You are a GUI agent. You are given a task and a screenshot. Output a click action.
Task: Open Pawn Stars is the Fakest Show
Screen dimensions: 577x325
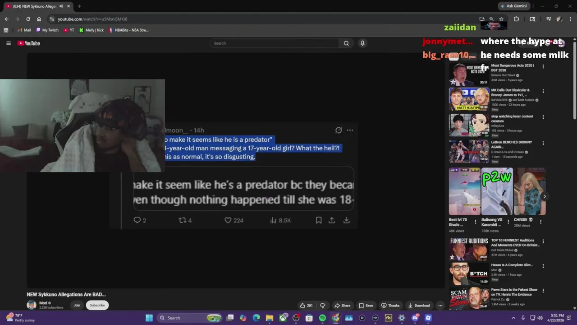(x=469, y=298)
